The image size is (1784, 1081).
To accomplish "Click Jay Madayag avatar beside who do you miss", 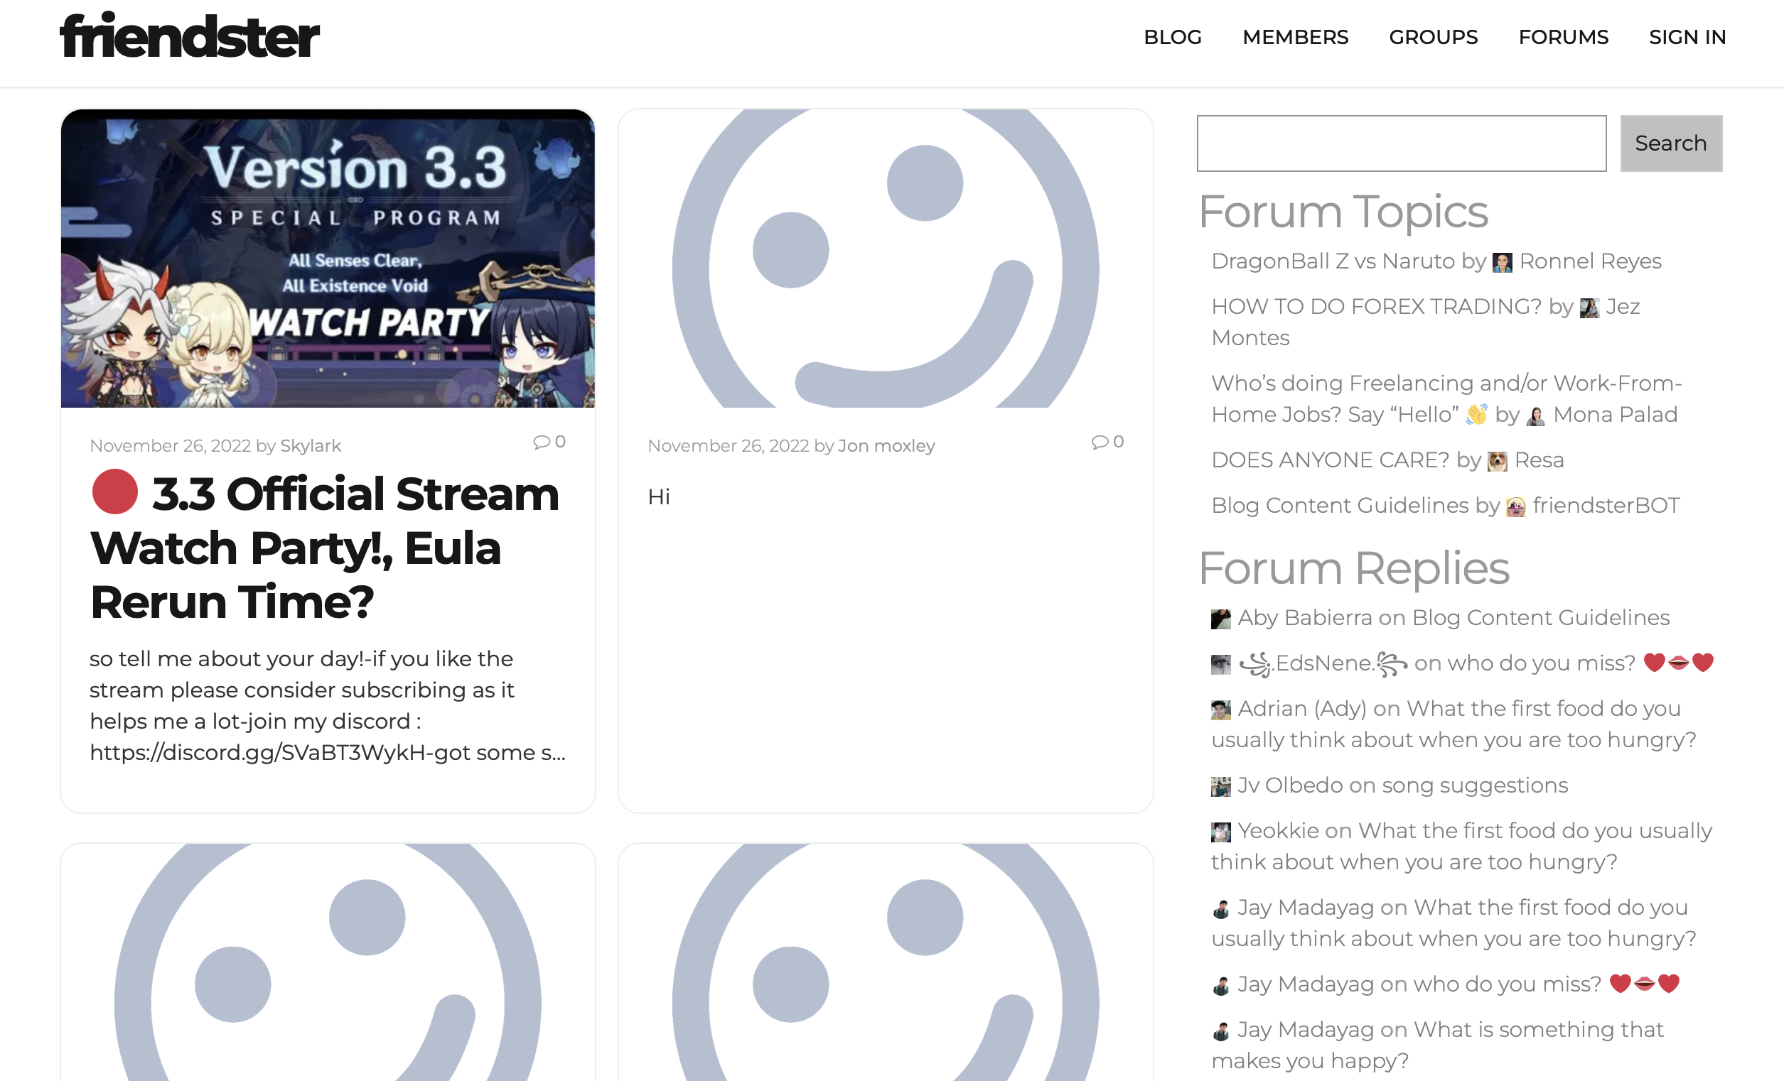I will click(x=1220, y=987).
